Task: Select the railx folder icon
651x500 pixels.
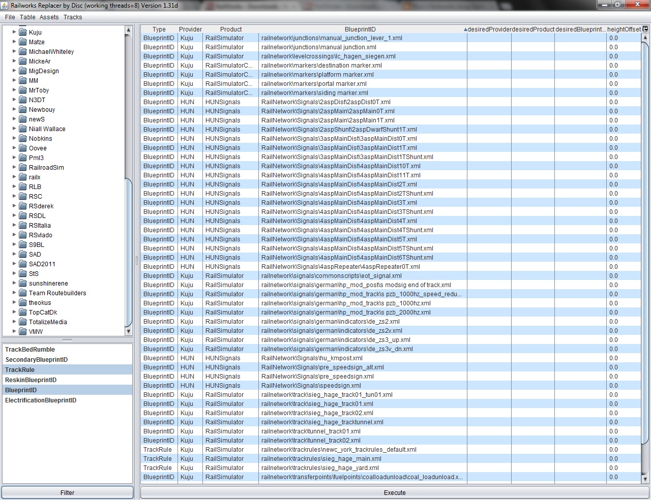Action: [x=22, y=177]
